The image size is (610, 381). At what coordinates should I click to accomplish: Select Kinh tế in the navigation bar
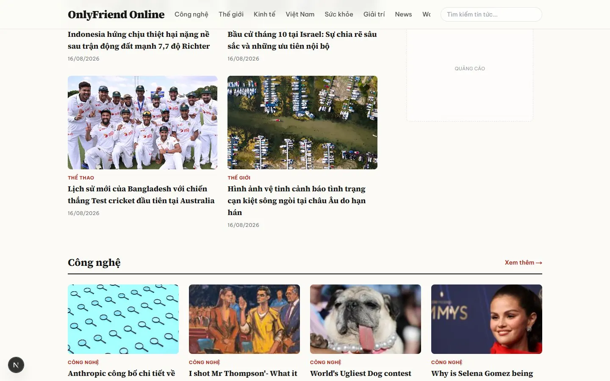click(x=264, y=14)
